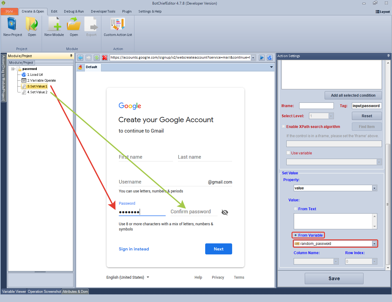Switch to the Variable Viewer tab

click(14, 292)
